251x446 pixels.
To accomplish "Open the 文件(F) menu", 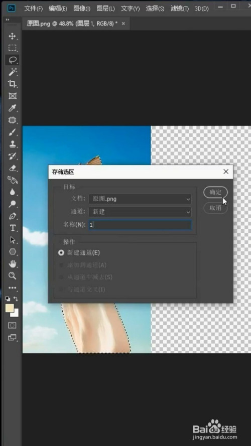I will 33,9.
